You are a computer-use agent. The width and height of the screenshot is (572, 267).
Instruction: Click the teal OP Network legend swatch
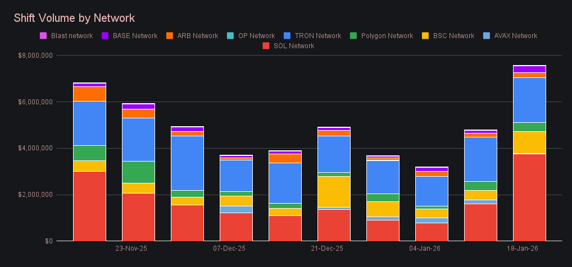pos(230,36)
